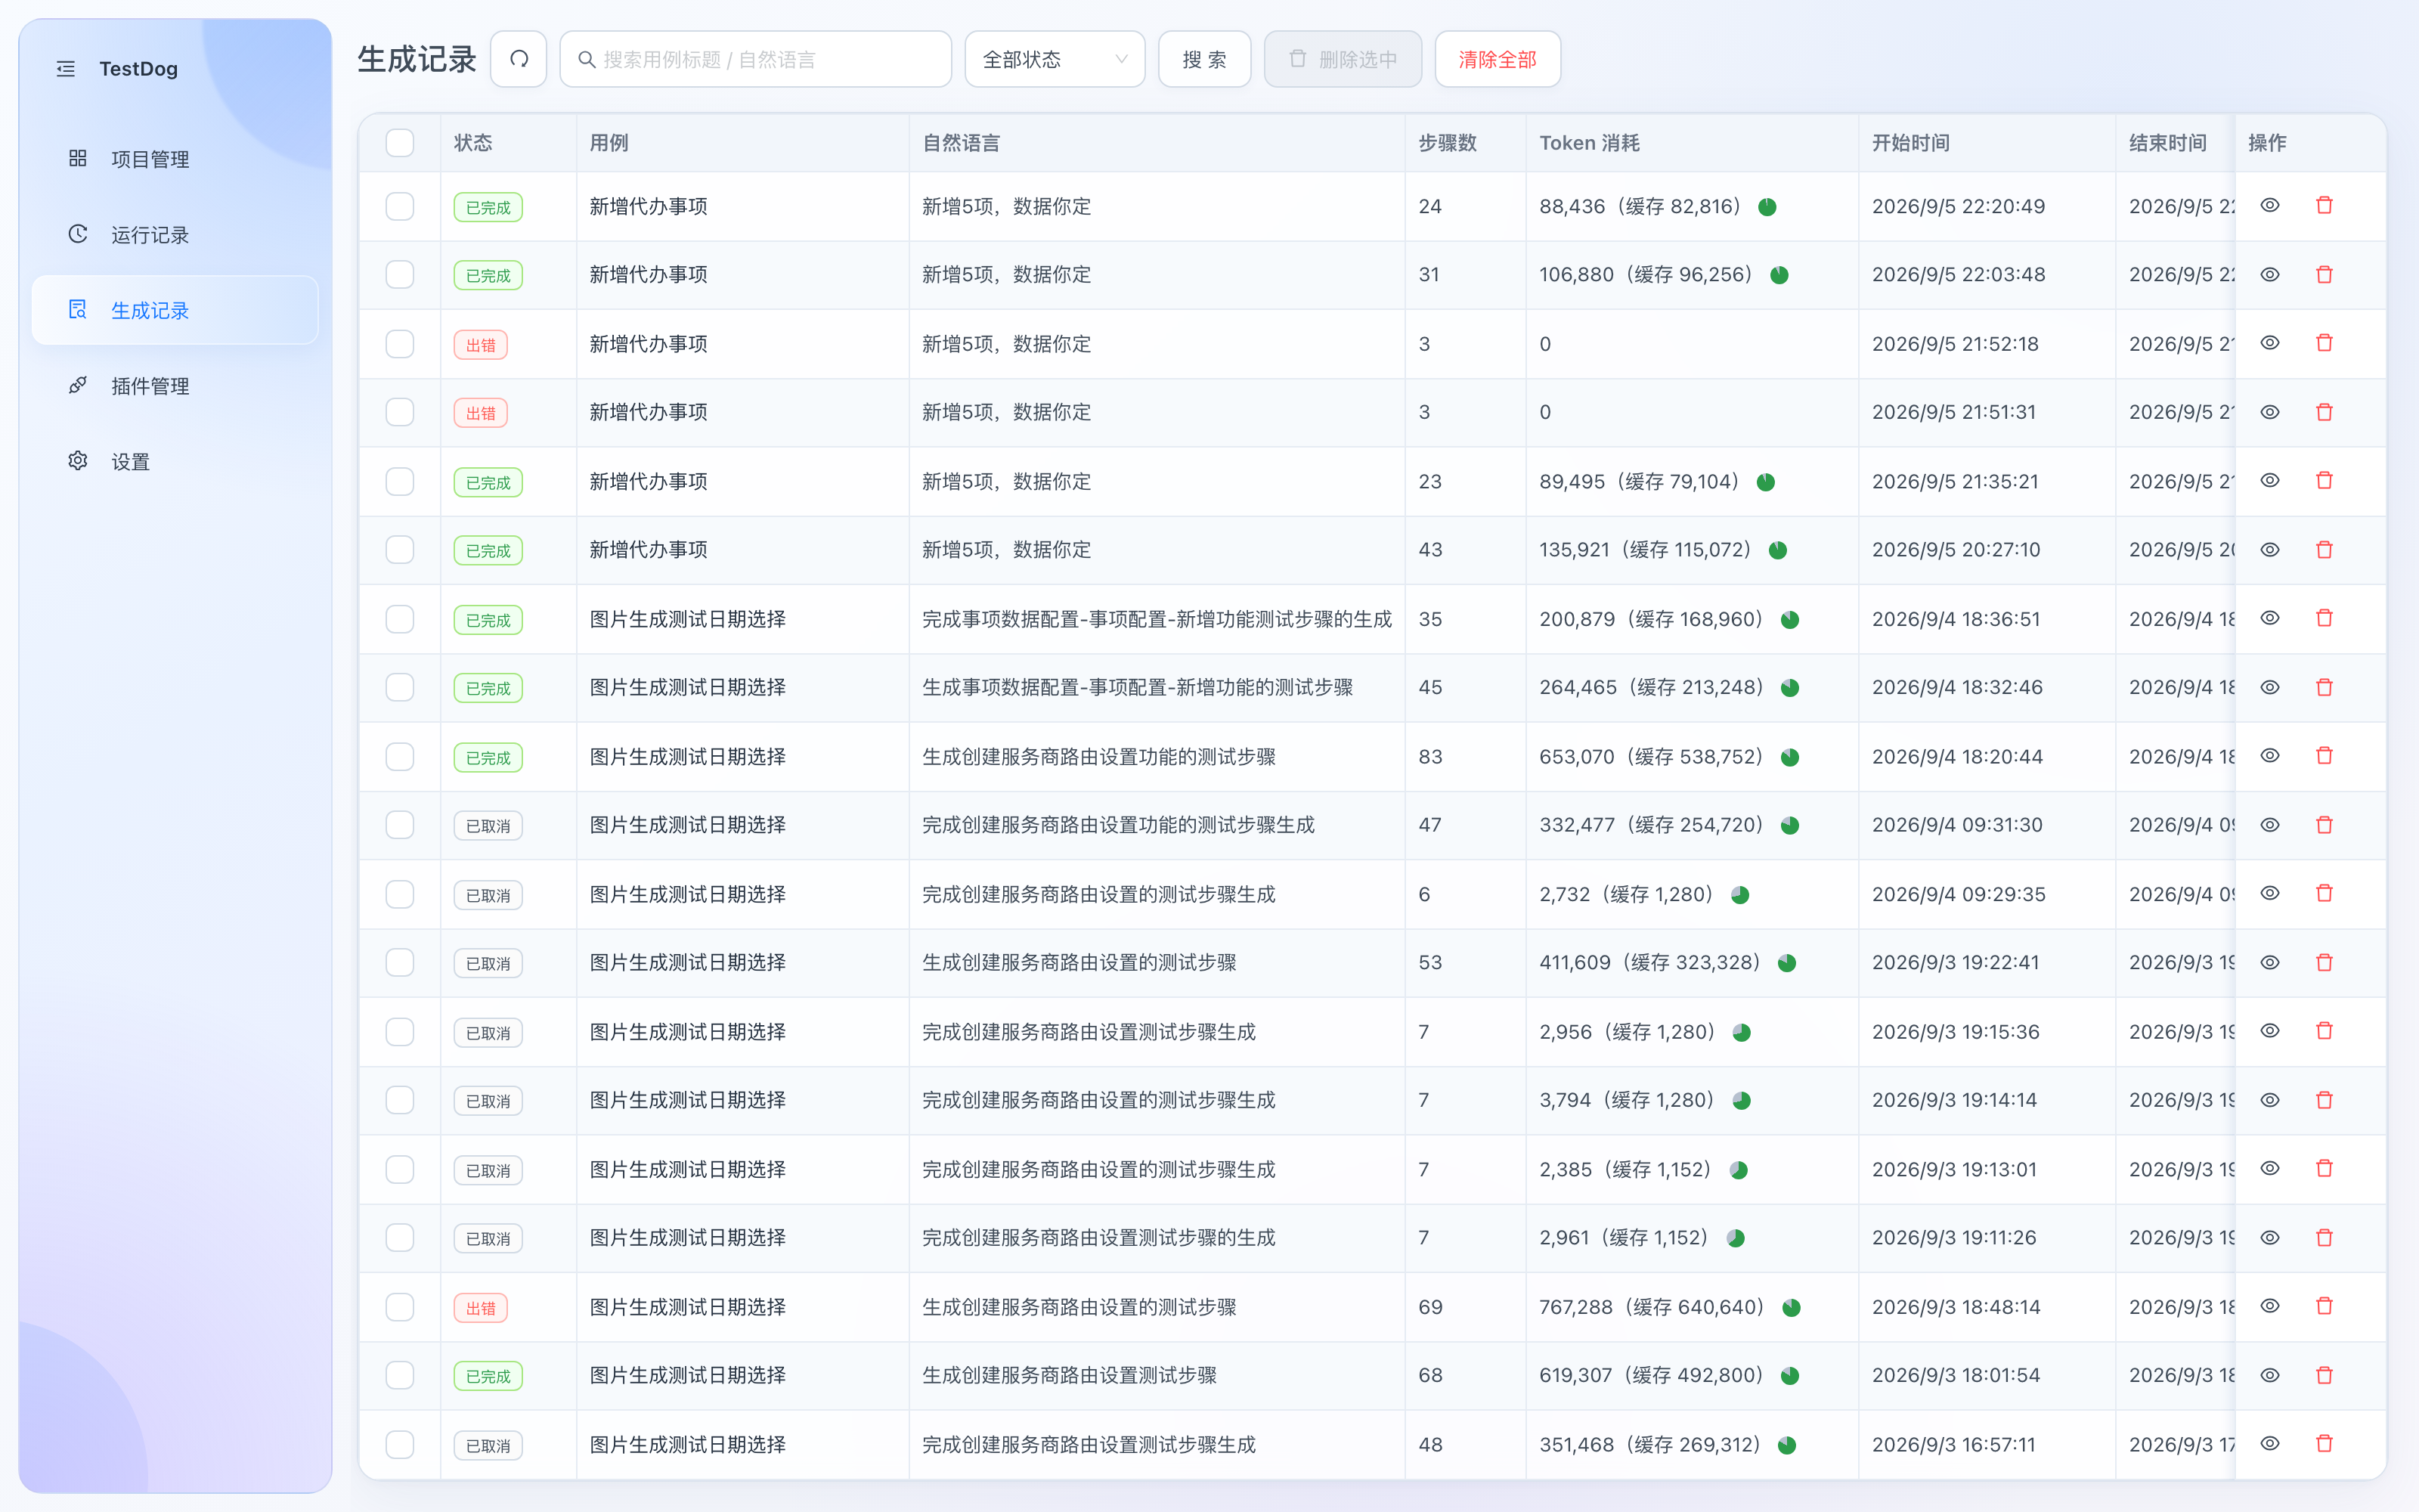Go to 运行记录 in the sidebar

pos(175,235)
